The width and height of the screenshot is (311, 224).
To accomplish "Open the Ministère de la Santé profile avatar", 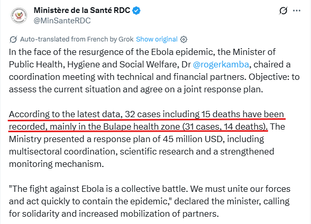I will click(19, 16).
